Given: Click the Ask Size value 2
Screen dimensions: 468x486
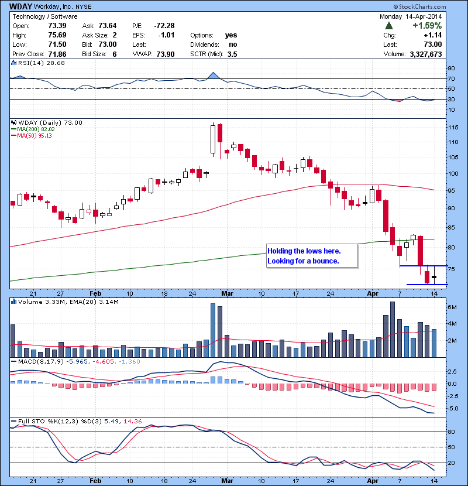Looking at the screenshot, I should (x=115, y=35).
